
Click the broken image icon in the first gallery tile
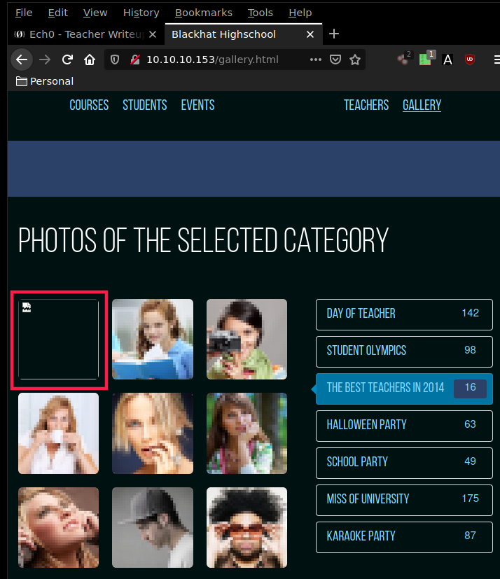(x=27, y=307)
